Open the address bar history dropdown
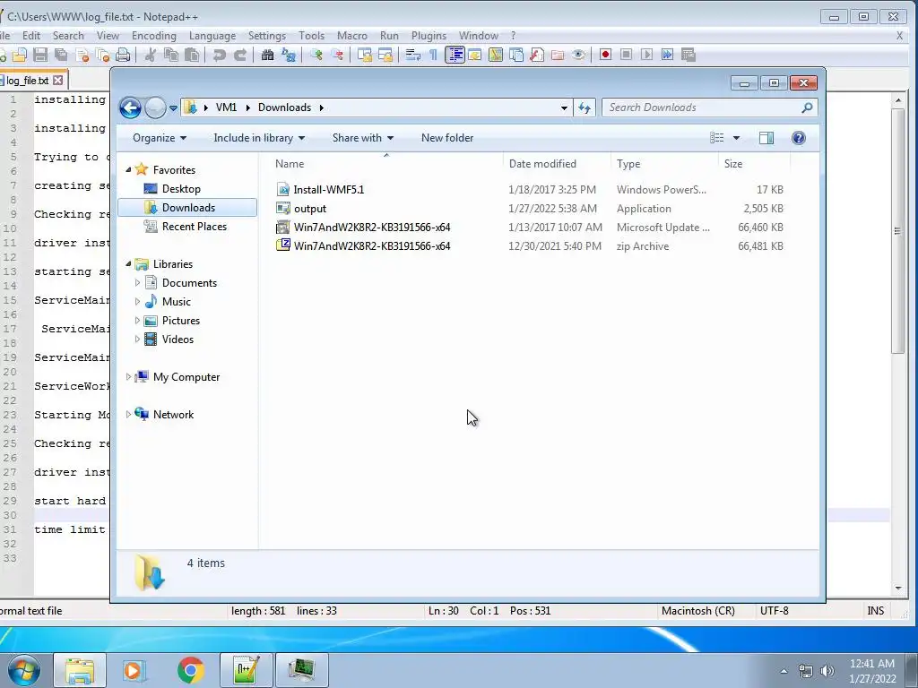This screenshot has height=688, width=918. 564,107
